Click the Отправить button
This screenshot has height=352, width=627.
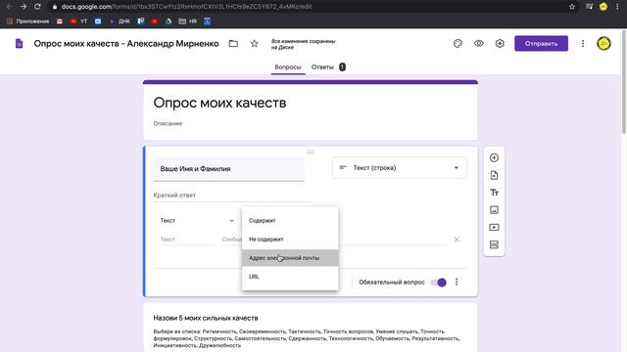pos(541,43)
